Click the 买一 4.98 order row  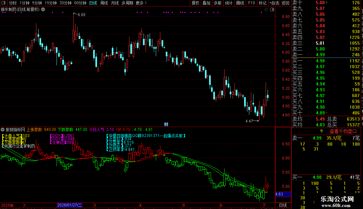(x=326, y=61)
